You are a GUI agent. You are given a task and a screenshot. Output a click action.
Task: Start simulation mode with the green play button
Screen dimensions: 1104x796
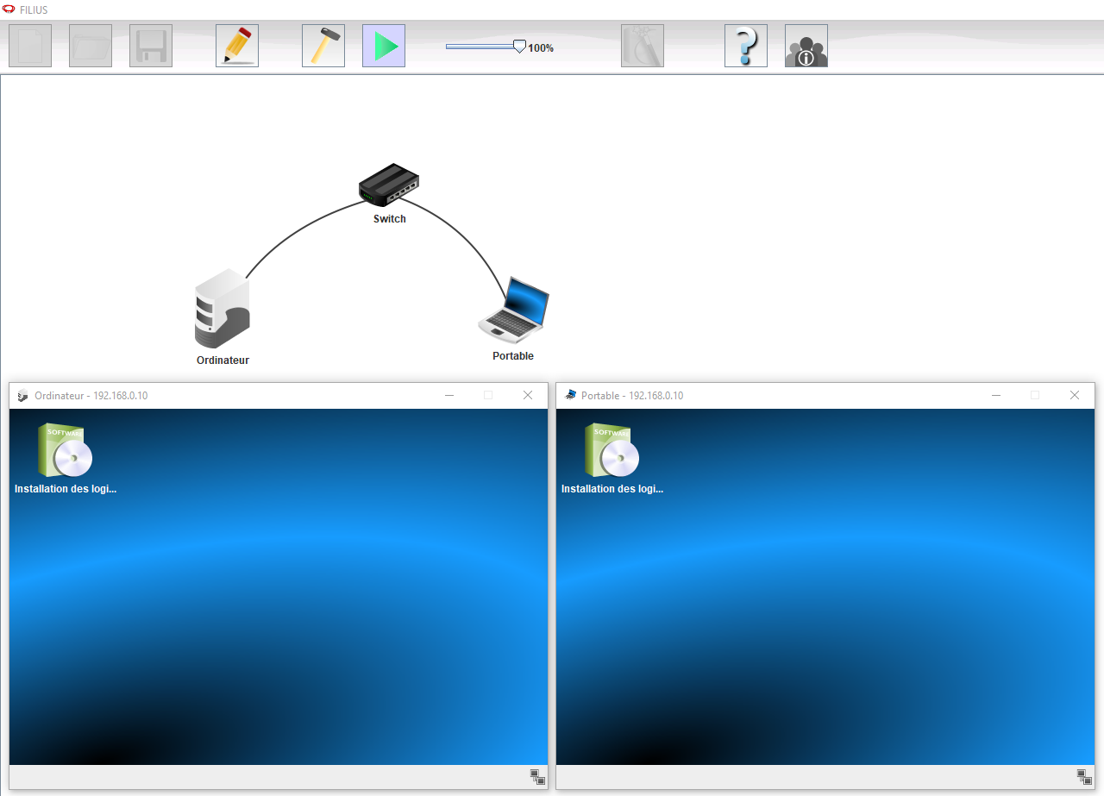coord(384,46)
